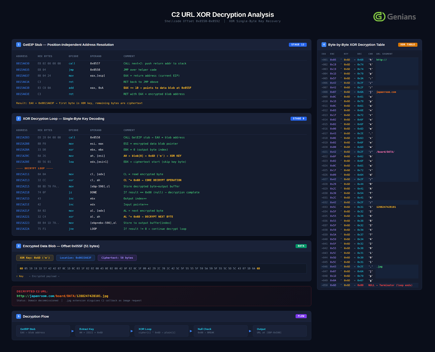Image resolution: width=435 pixels, height=352 pixels.
Task: Switch to the DATA tab
Action: (301, 246)
